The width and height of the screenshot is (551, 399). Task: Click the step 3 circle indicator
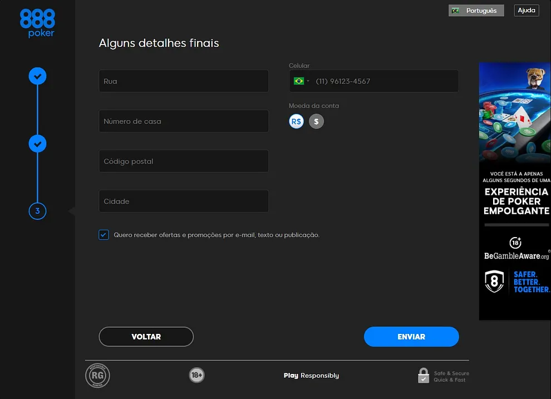pos(37,211)
